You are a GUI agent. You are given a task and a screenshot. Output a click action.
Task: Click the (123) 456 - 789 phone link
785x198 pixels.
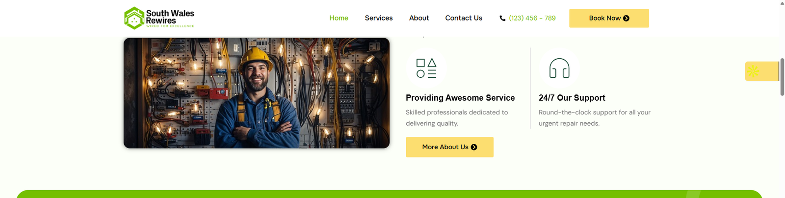[532, 18]
